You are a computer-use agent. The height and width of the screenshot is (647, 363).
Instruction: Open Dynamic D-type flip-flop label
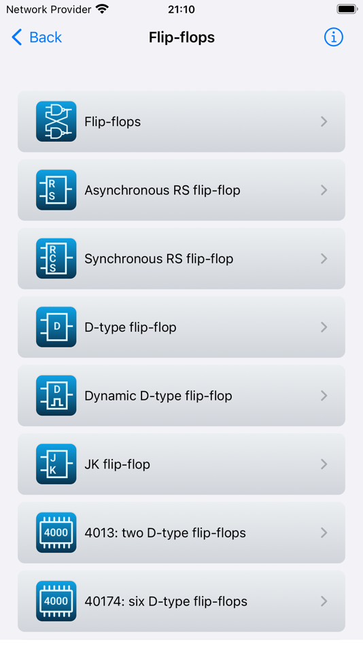pos(158,396)
